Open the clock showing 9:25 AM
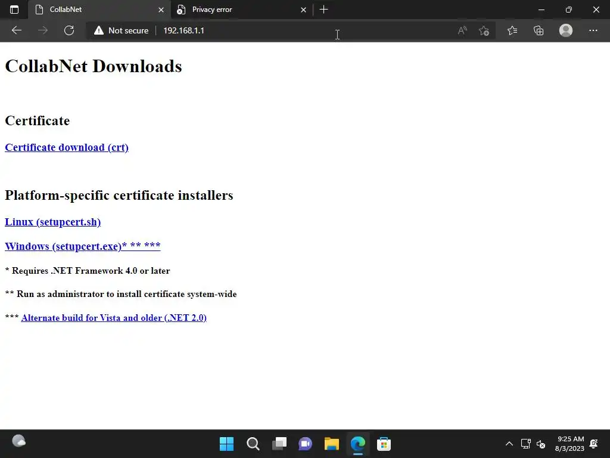 [570, 444]
